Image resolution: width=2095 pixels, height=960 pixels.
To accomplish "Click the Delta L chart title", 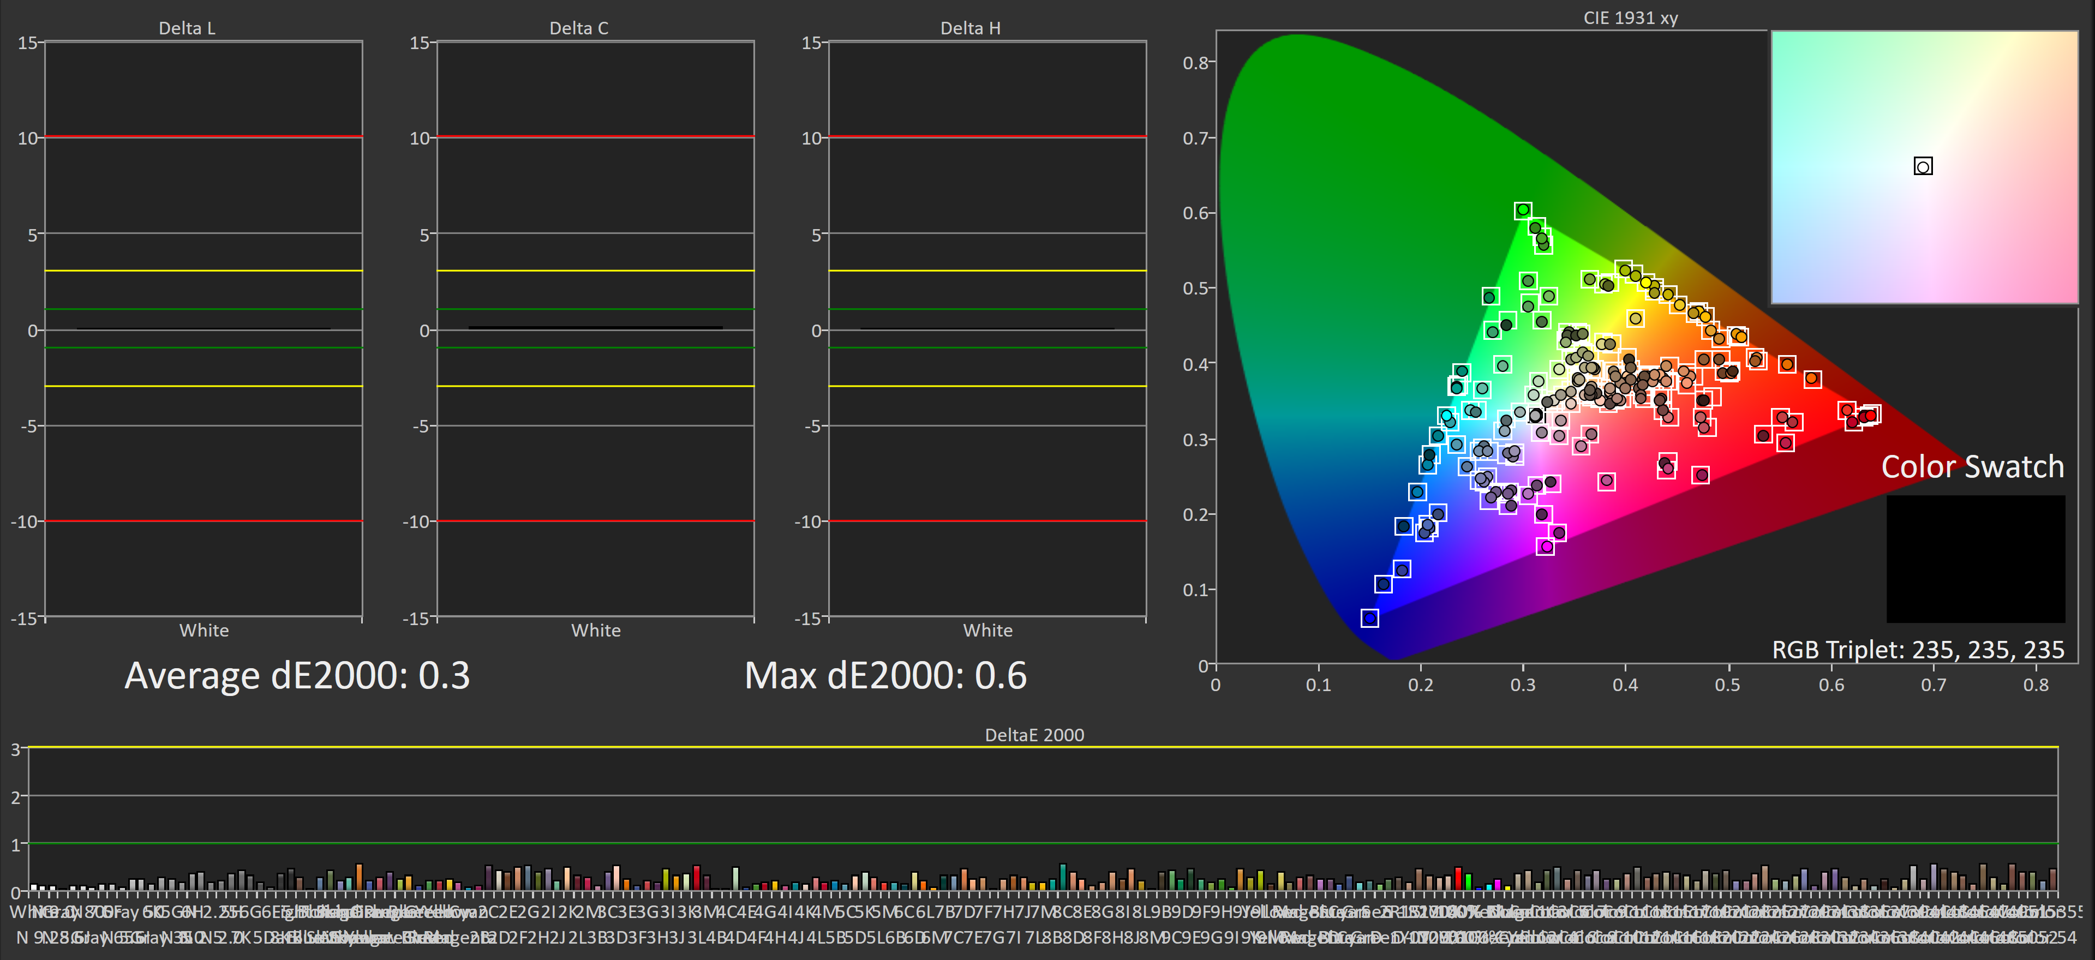I will [x=186, y=28].
